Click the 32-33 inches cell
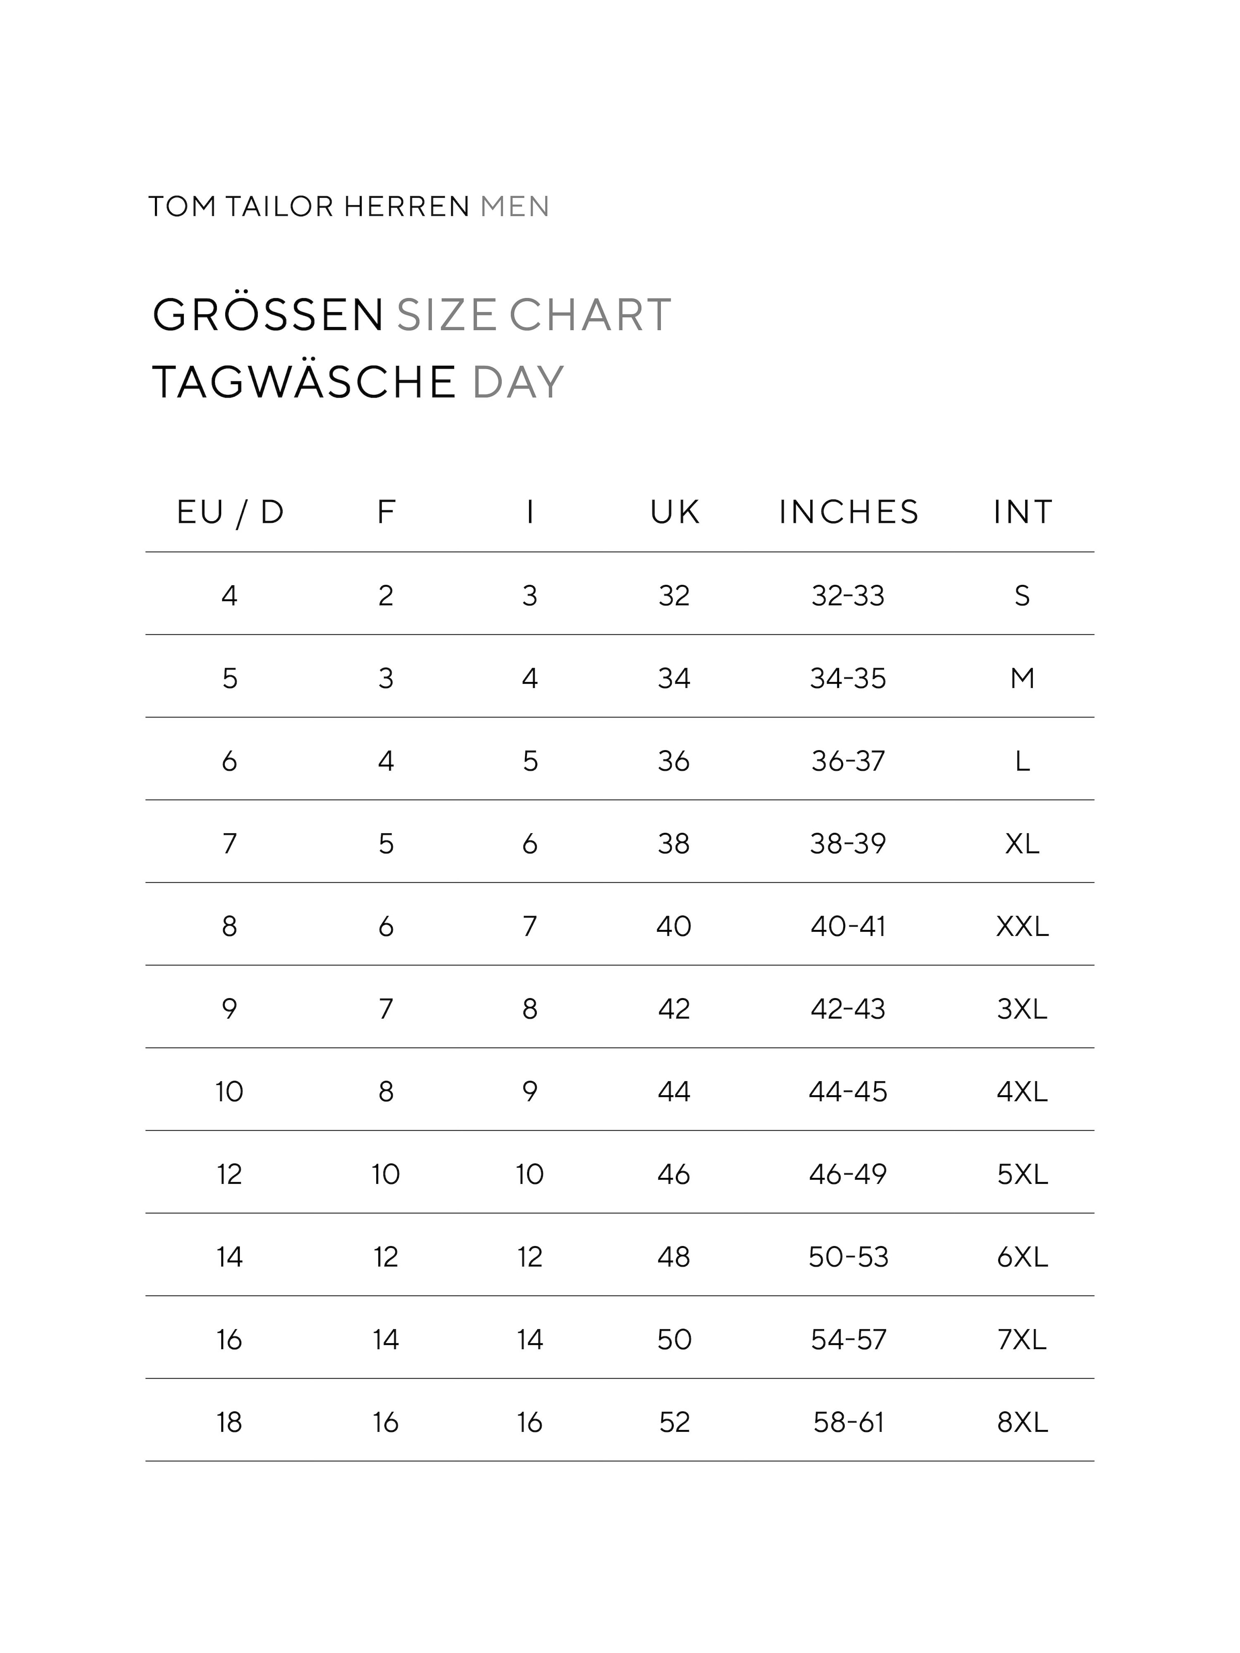The image size is (1240, 1653). click(x=848, y=596)
